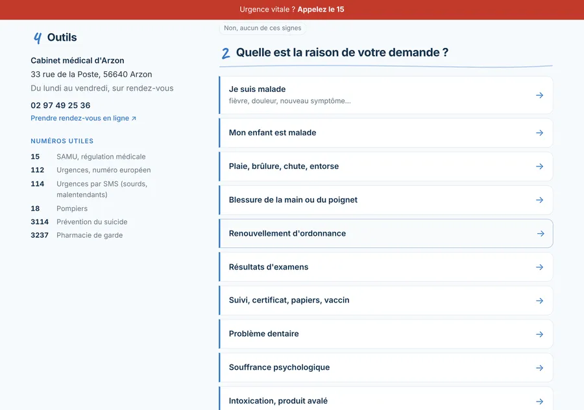Click the number 3114 in useful numbers
The height and width of the screenshot is (410, 584).
click(40, 222)
